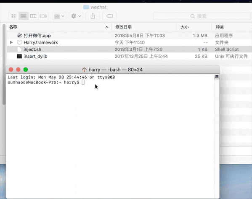Click the 25 KB size cell

(x=201, y=57)
